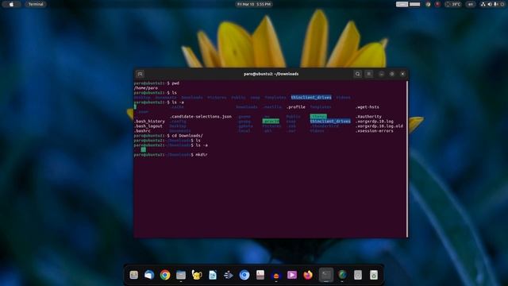Click .candidate-selections.json in terminal output
508x286 pixels.
click(x=201, y=117)
